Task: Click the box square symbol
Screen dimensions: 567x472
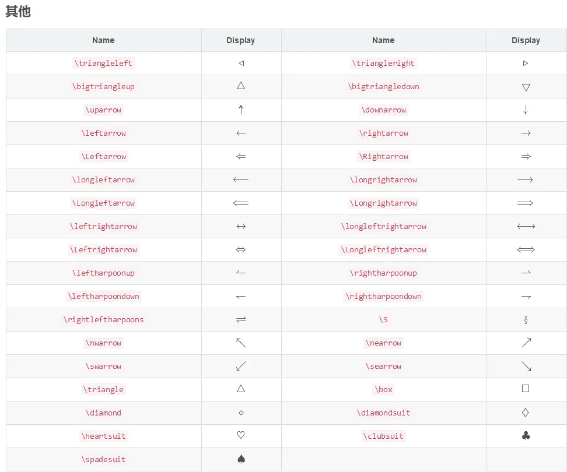Action: pyautogui.click(x=526, y=389)
